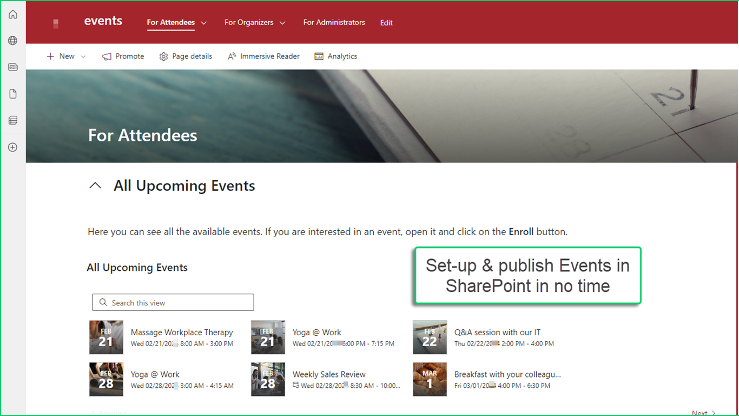Screen dimensions: 739x416
Task: Open the globe My sites icon
Action: click(13, 41)
